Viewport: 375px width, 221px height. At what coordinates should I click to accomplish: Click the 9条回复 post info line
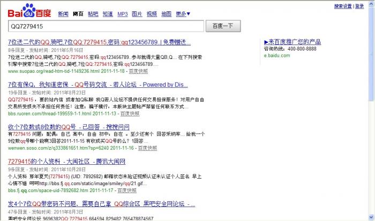click(47, 170)
